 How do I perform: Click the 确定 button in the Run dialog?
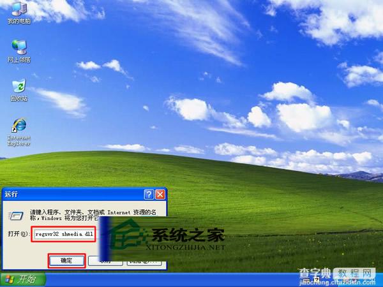[x=66, y=261]
